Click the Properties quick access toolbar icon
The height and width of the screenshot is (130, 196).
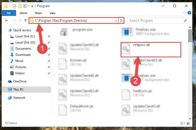tap(14, 6)
